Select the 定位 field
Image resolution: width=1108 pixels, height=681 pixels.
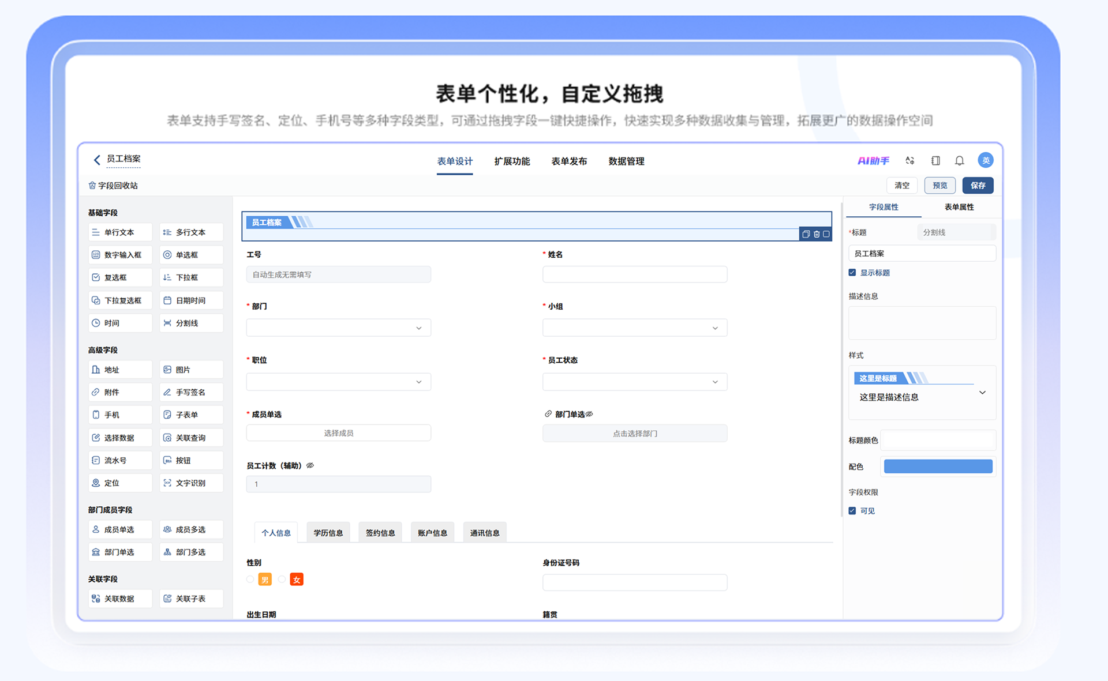[120, 483]
